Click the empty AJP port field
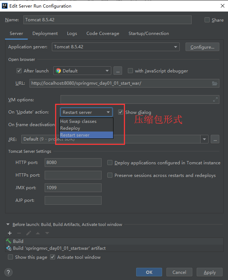228x280 pixels. [73, 200]
